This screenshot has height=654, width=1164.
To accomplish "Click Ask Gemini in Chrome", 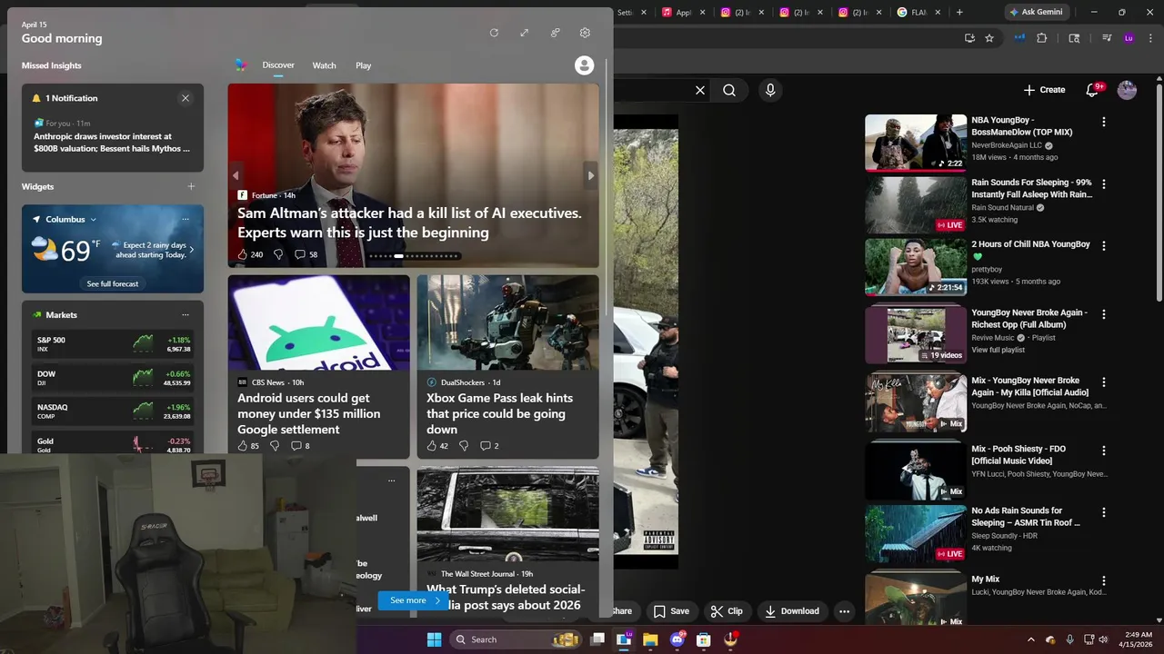I will tap(1037, 13).
